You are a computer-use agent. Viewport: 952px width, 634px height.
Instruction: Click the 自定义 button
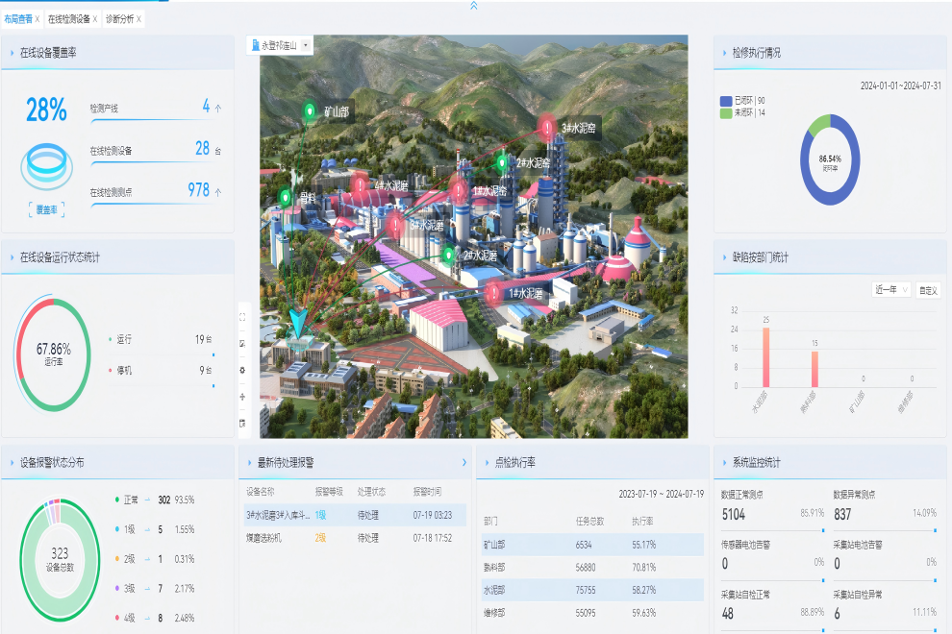[x=927, y=289]
